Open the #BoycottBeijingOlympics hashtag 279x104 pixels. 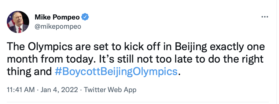(x=116, y=72)
